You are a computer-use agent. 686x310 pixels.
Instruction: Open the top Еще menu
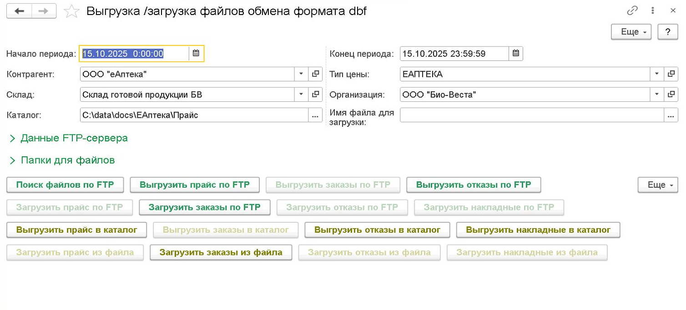(x=632, y=32)
